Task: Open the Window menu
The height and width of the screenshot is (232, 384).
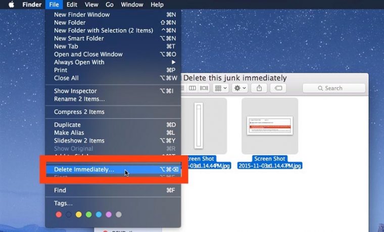Action: (x=132, y=5)
